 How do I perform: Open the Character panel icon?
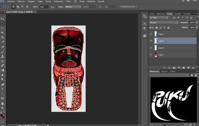point(145,24)
